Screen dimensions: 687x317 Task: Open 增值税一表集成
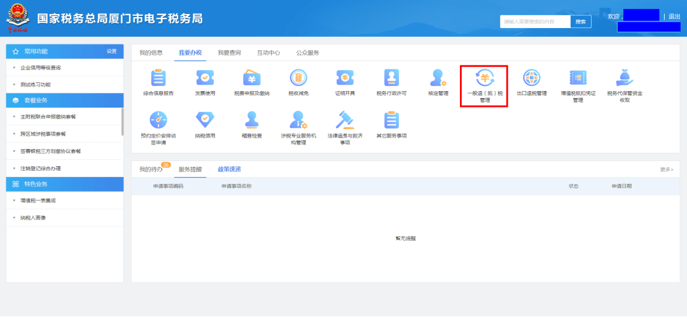[x=38, y=201]
